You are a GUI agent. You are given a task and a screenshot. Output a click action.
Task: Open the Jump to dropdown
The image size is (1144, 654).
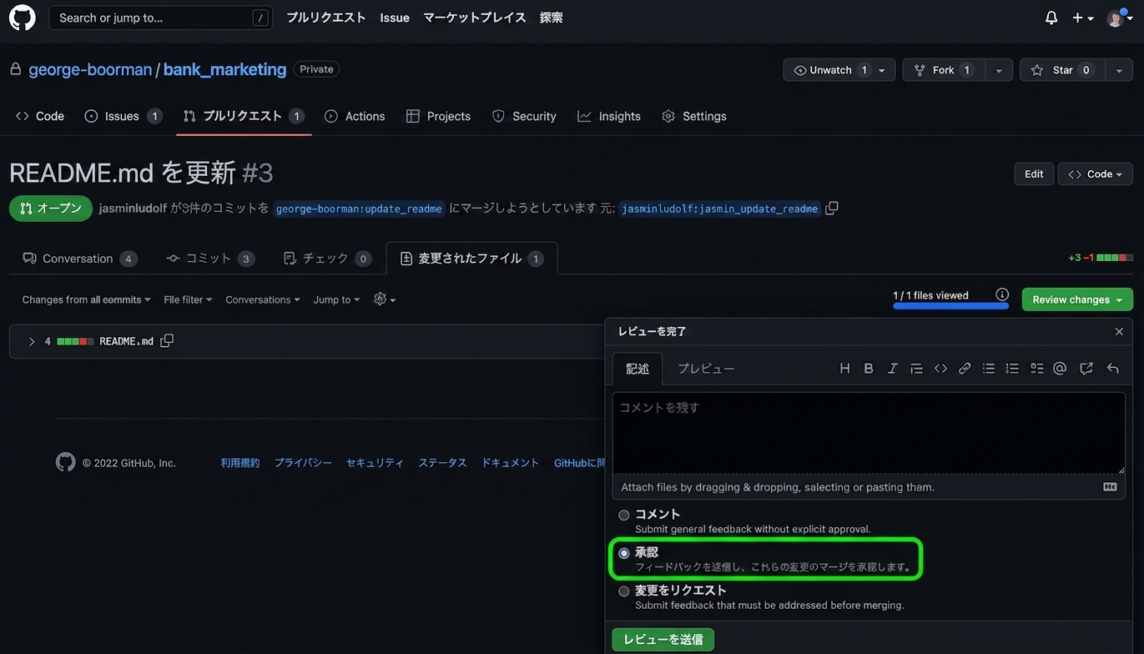coord(336,299)
